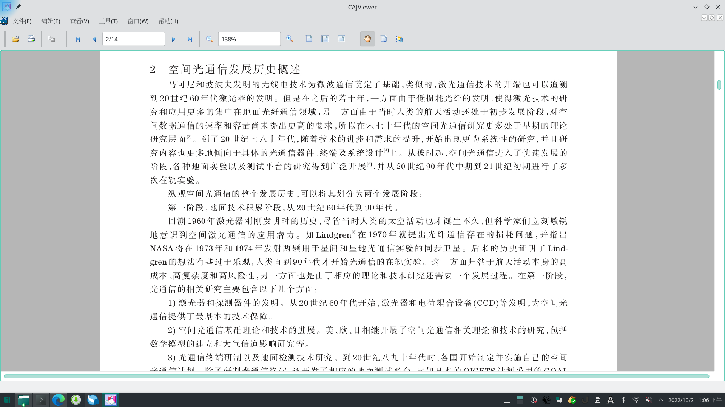This screenshot has width=725, height=407.
Task: Toggle the image selection tool
Action: 400,39
